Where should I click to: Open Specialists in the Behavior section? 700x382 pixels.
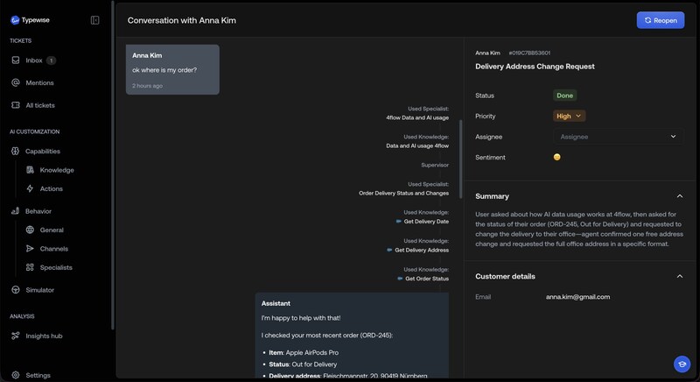(x=55, y=267)
